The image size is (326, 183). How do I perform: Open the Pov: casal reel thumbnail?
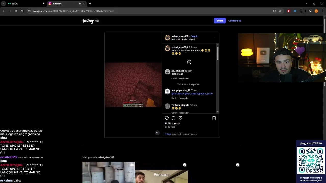(161, 172)
